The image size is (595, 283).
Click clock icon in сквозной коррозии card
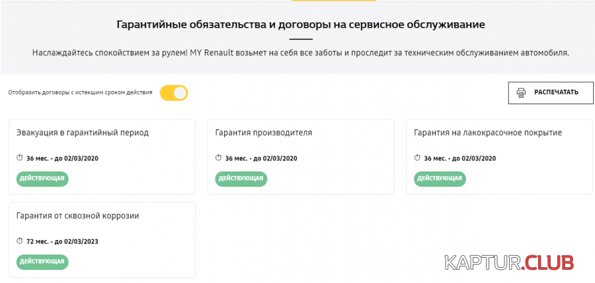(x=20, y=241)
